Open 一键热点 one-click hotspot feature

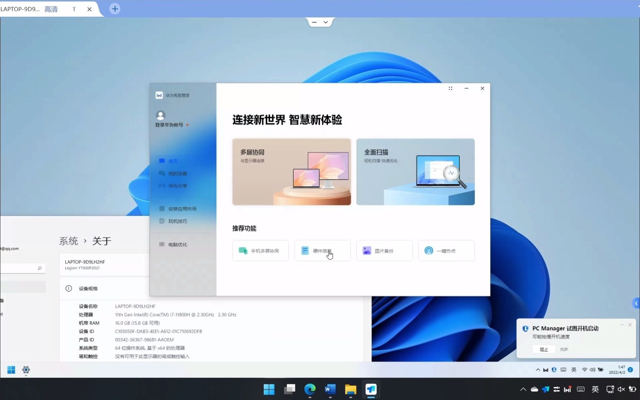pos(446,250)
